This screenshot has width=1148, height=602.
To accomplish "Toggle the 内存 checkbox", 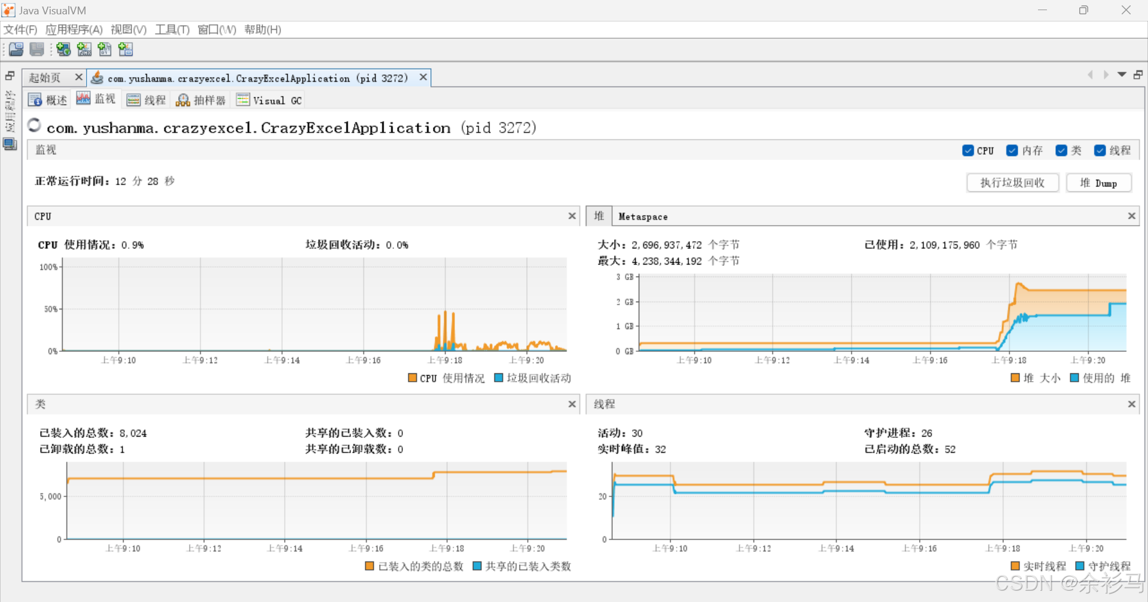I will pos(1012,150).
